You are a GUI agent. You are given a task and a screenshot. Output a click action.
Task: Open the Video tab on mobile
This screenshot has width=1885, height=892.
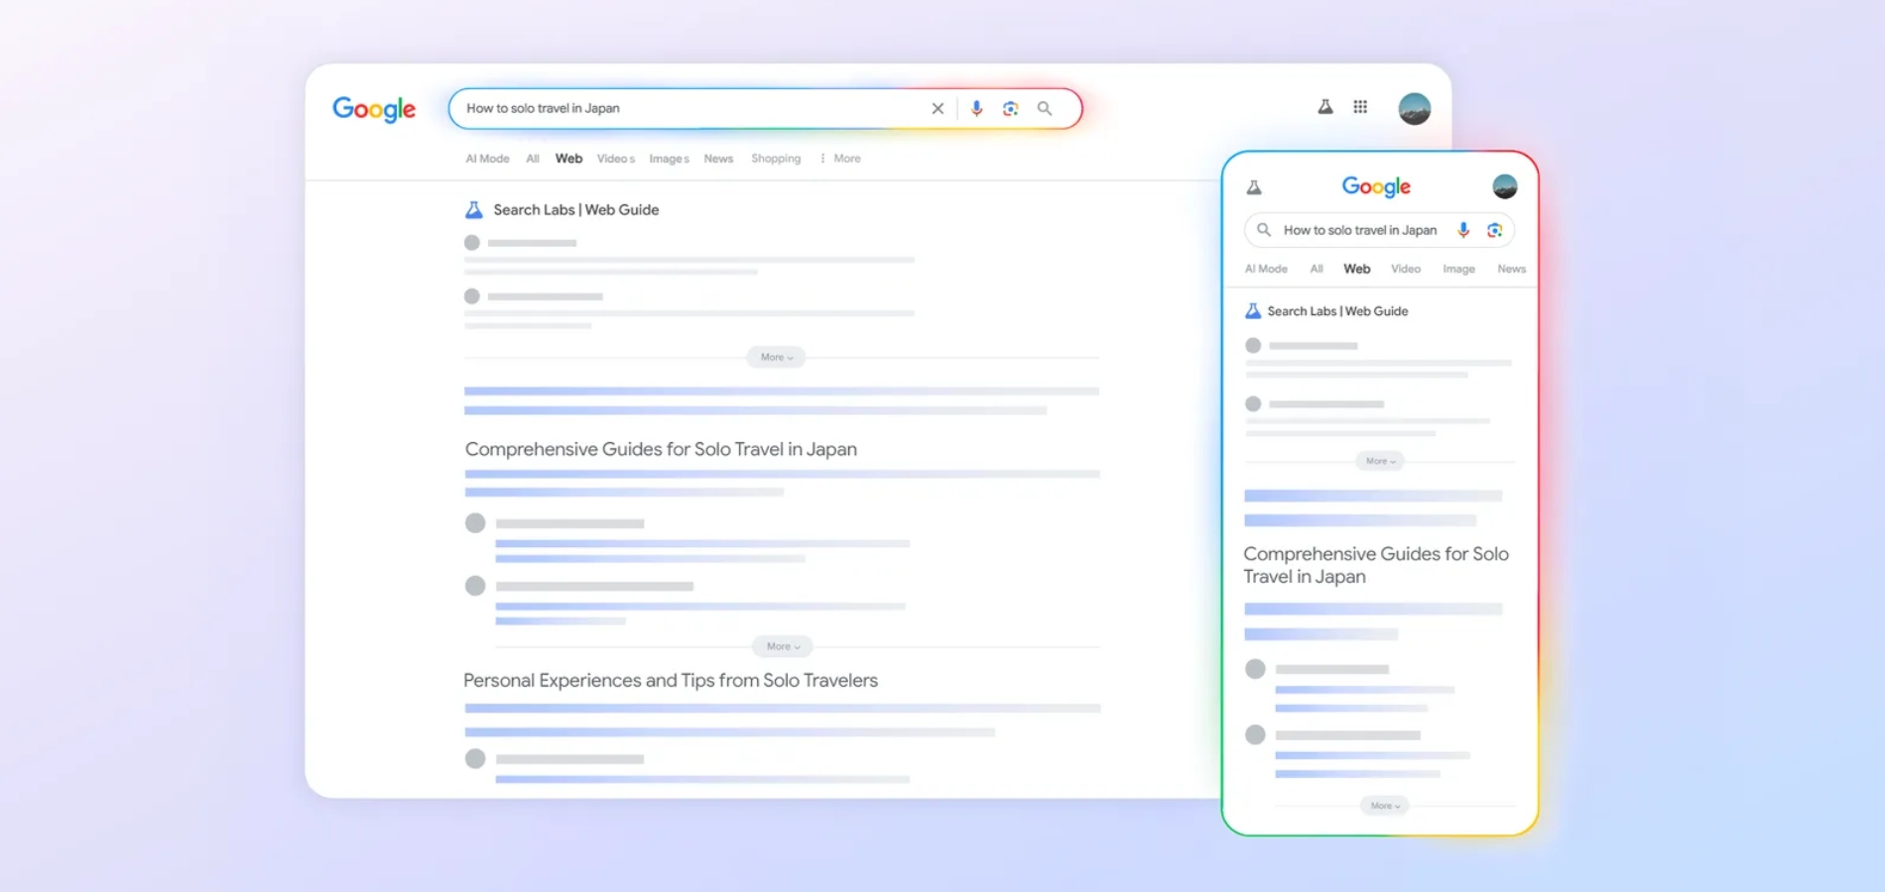pyautogui.click(x=1406, y=269)
